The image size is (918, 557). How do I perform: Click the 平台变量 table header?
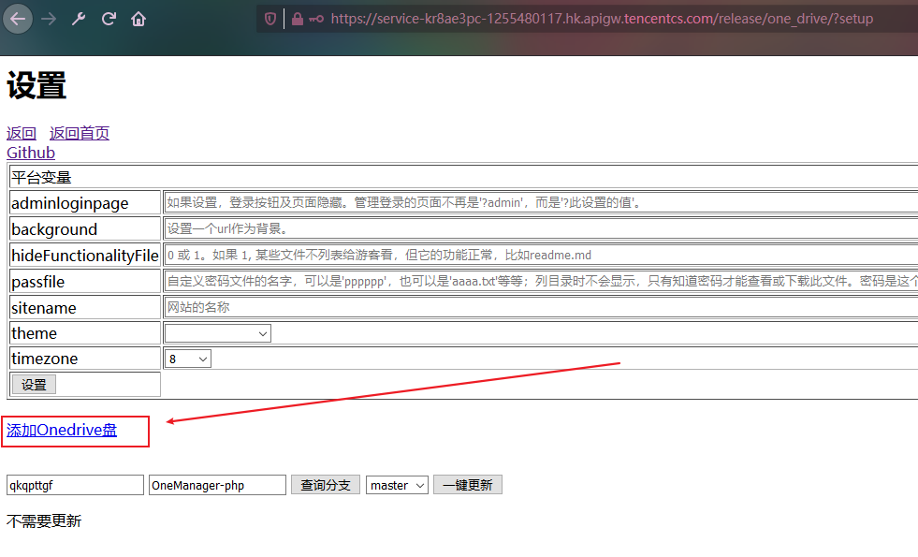tap(464, 177)
